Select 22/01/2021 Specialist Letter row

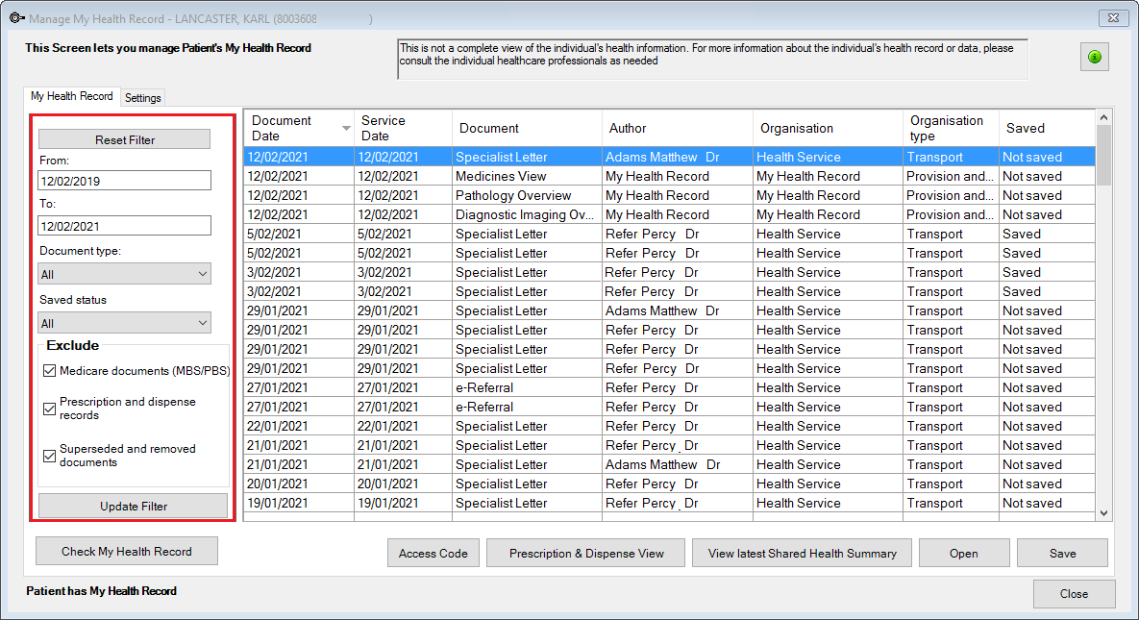(x=670, y=426)
